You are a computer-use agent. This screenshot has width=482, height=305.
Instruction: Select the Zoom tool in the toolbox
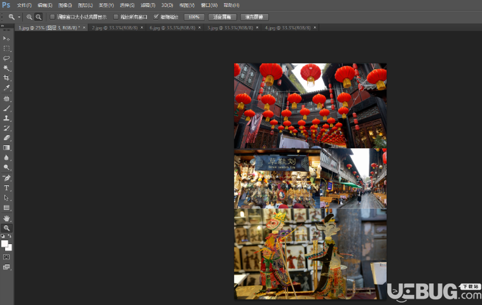coord(6,228)
